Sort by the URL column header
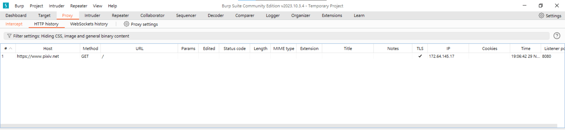The width and height of the screenshot is (565, 130). 139,49
